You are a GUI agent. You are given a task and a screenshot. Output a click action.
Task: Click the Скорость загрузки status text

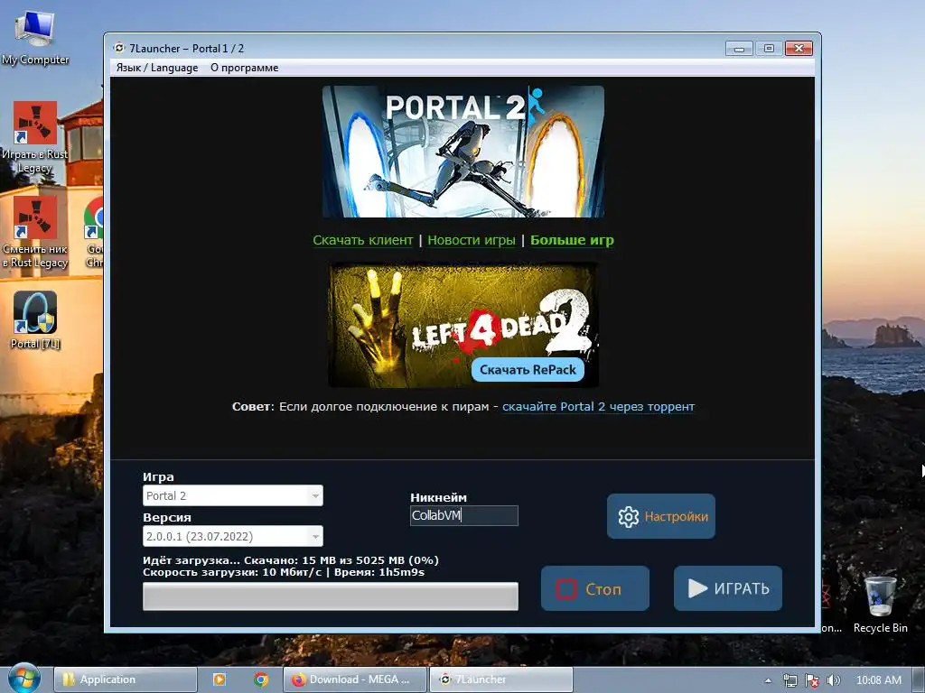pyautogui.click(x=284, y=572)
